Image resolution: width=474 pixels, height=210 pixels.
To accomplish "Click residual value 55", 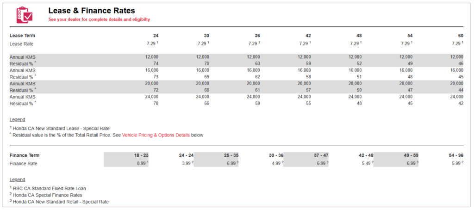I will (308, 103).
